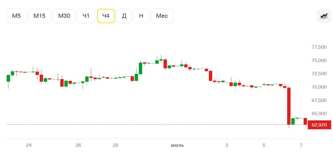This screenshot has height=152, width=333.
Task: Click the tall green breakout candle before июль
Action: coord(140,68)
